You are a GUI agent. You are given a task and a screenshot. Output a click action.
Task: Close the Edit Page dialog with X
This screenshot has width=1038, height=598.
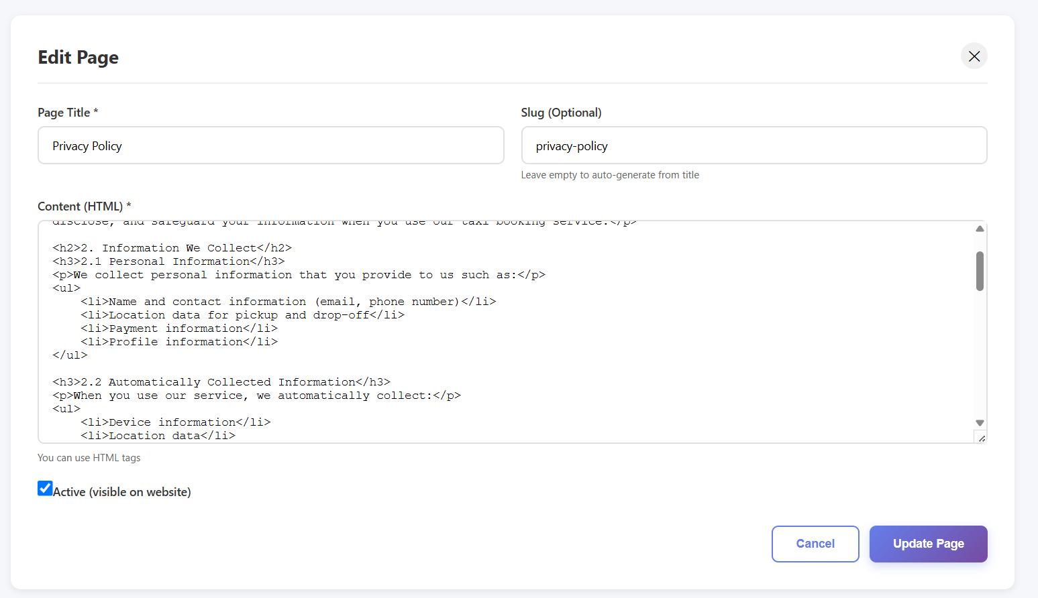click(974, 56)
